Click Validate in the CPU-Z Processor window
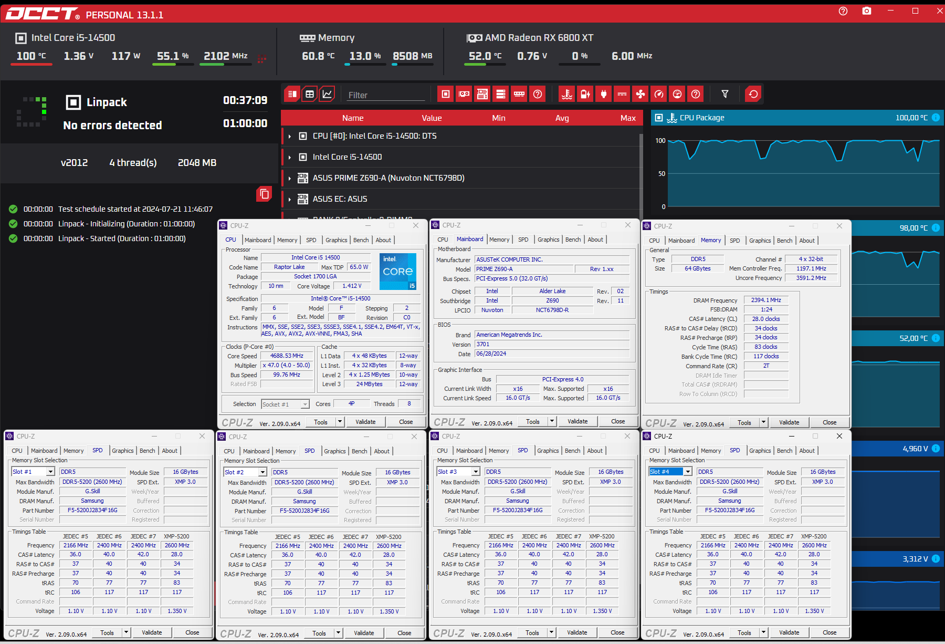The height and width of the screenshot is (644, 945). (365, 422)
